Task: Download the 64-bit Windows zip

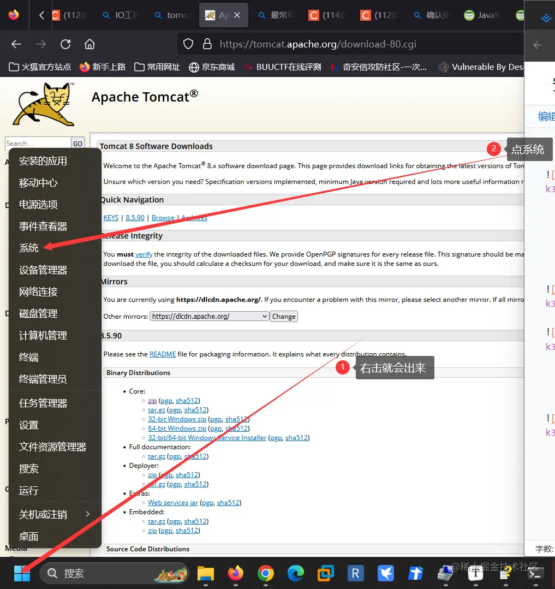Action: (x=177, y=428)
